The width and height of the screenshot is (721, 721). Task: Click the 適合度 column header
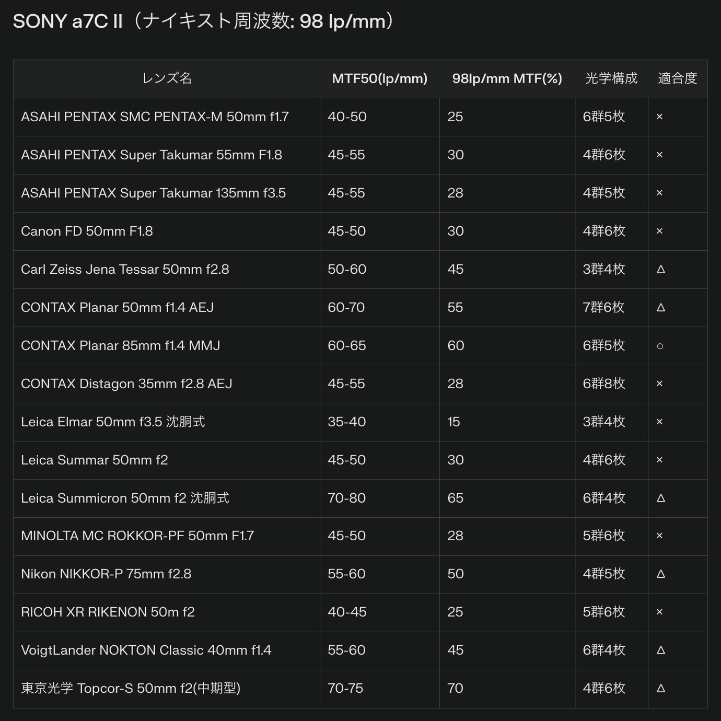coord(678,78)
